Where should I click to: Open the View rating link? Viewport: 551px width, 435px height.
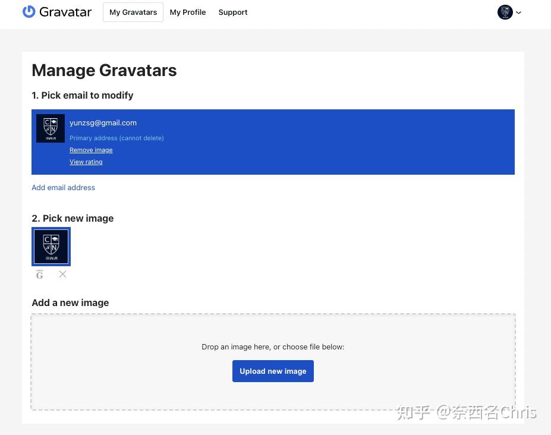(x=86, y=162)
